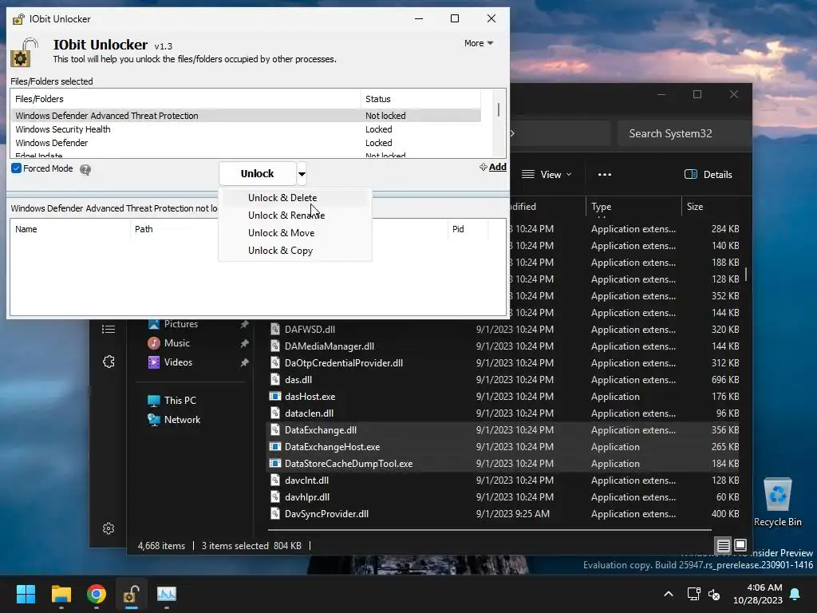Click the Files/Folders column header

(185, 99)
